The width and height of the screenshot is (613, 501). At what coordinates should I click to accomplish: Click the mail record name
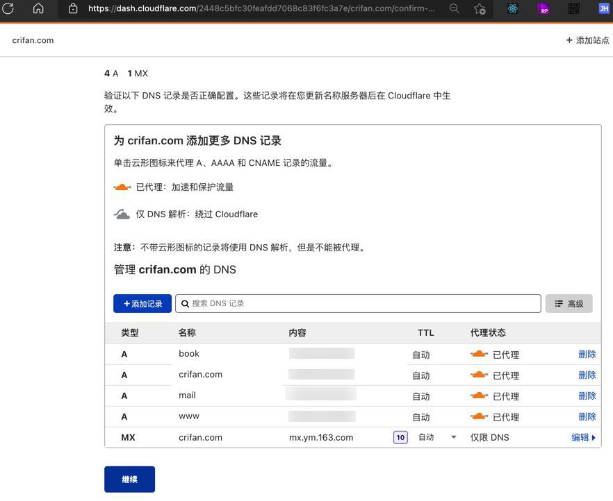tap(187, 396)
